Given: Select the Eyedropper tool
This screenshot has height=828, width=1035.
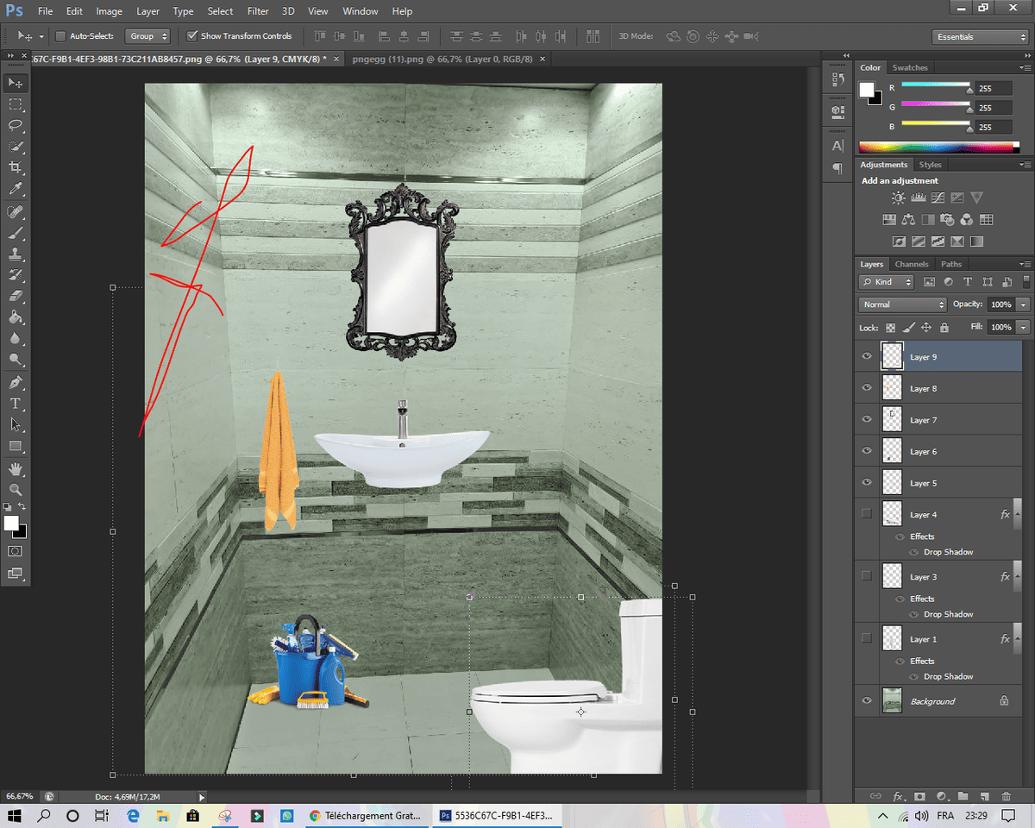Looking at the screenshot, I should [16, 189].
